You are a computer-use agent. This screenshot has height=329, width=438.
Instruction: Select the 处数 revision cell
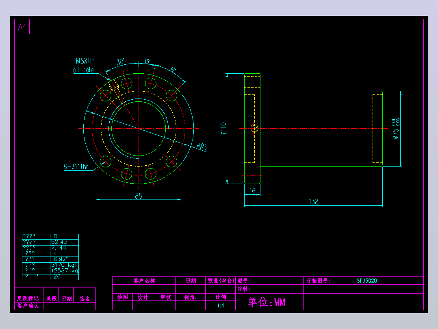pos(51,298)
